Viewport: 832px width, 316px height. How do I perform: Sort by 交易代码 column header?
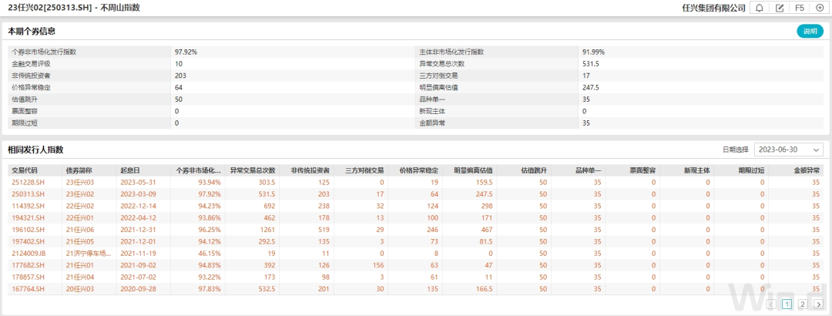coord(25,170)
